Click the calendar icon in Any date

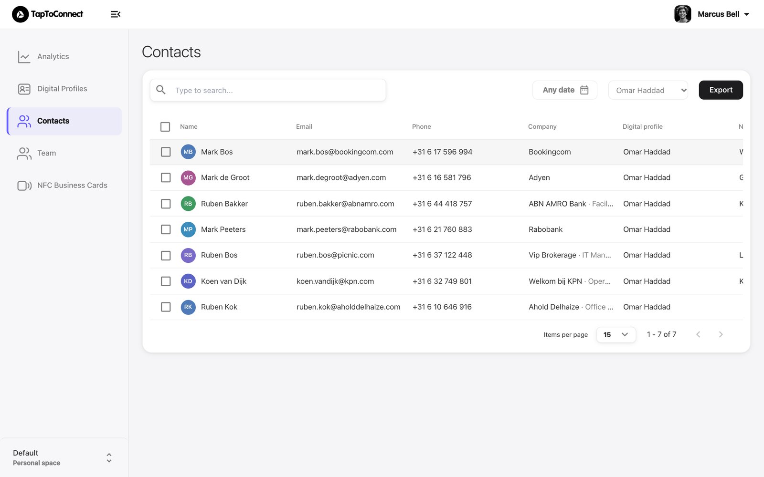click(584, 90)
